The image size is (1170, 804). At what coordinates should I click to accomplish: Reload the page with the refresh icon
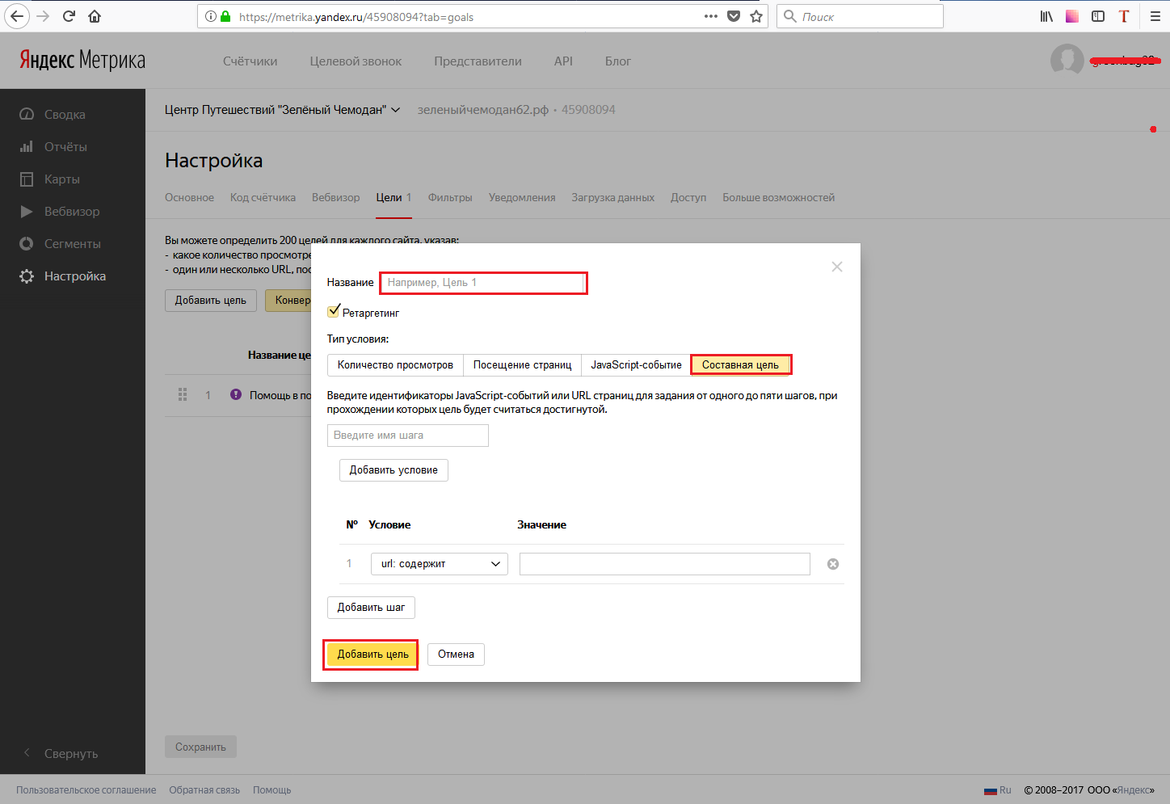point(69,16)
